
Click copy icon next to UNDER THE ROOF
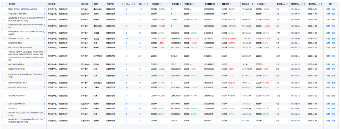(45, 43)
